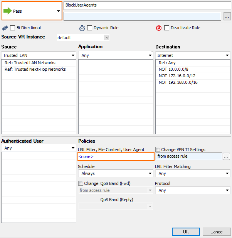This screenshot has height=238, width=232.
Task: Open the Pass action dropdown
Action: click(x=32, y=11)
